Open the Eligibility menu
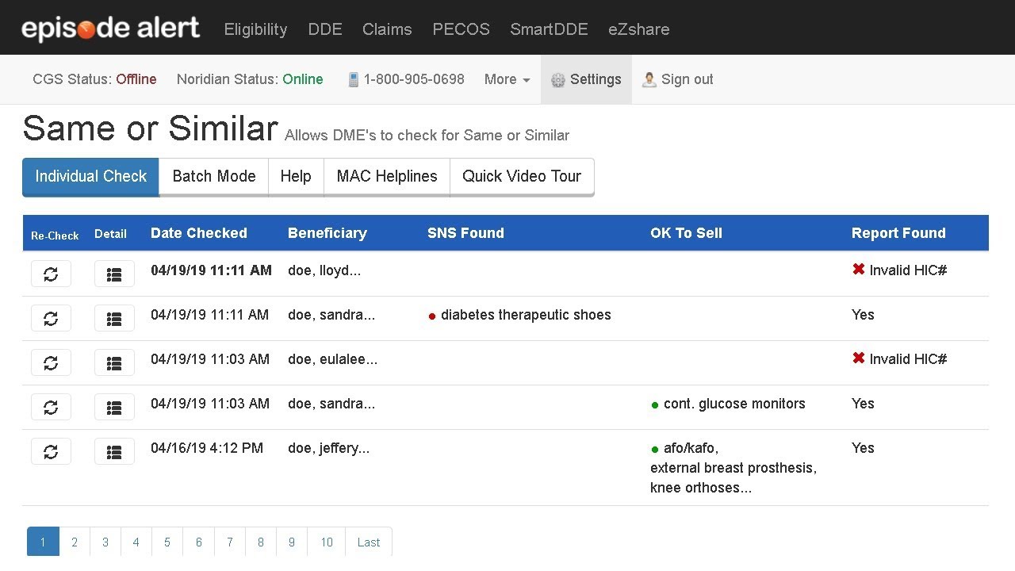Viewport: 1015px width, 571px height. (255, 29)
